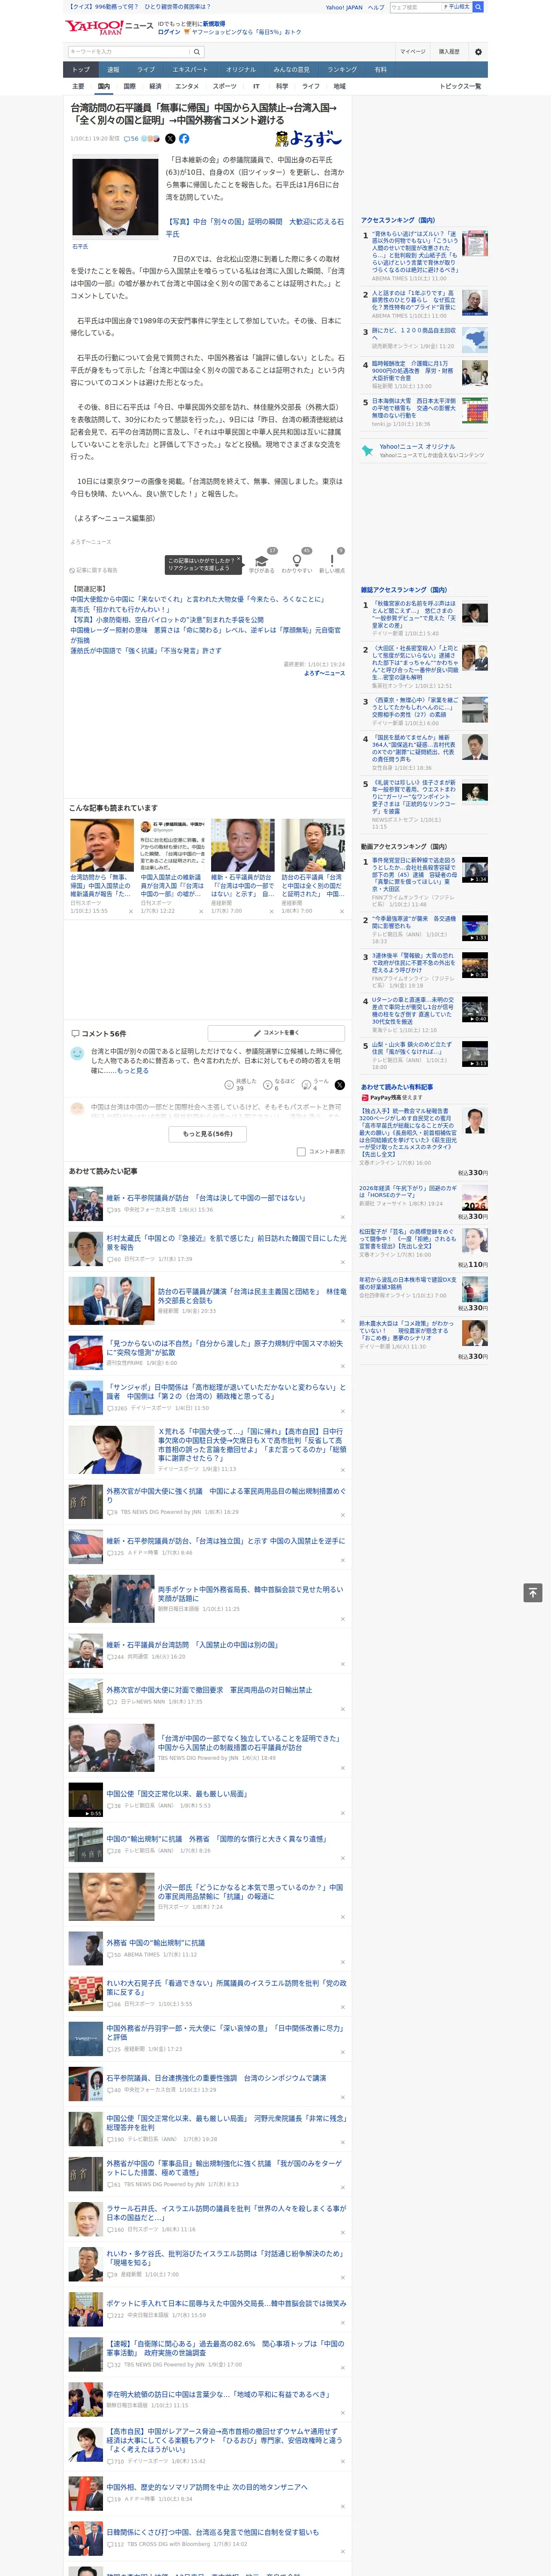Click the よろず〜 publisher logo
This screenshot has width=551, height=2576.
[x=308, y=139]
